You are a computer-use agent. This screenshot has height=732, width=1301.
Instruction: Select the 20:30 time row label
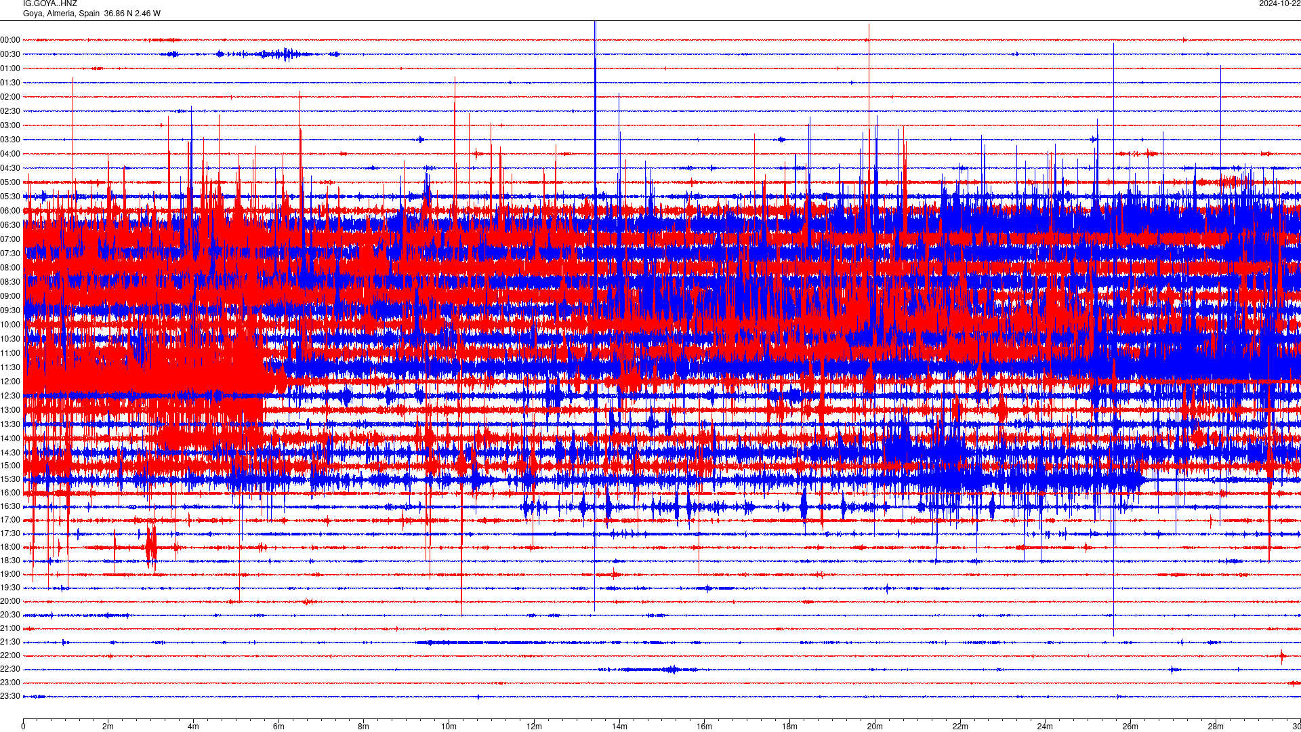10,615
